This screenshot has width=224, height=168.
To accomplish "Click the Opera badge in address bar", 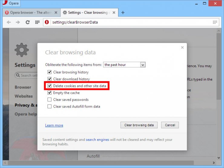I will pos(47,22).
